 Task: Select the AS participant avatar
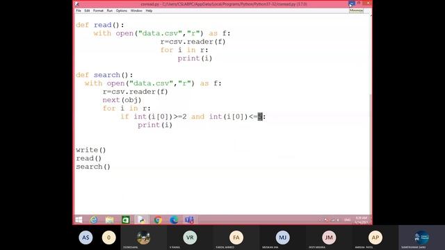pos(86,237)
